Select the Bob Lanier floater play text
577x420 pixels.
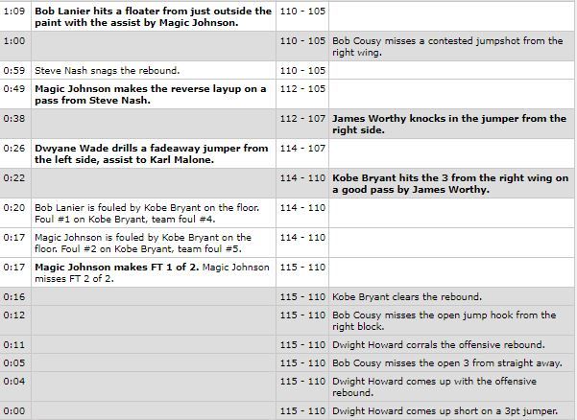[153, 17]
